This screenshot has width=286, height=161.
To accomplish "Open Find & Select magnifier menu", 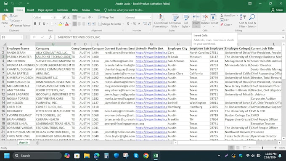I will click(252, 21).
